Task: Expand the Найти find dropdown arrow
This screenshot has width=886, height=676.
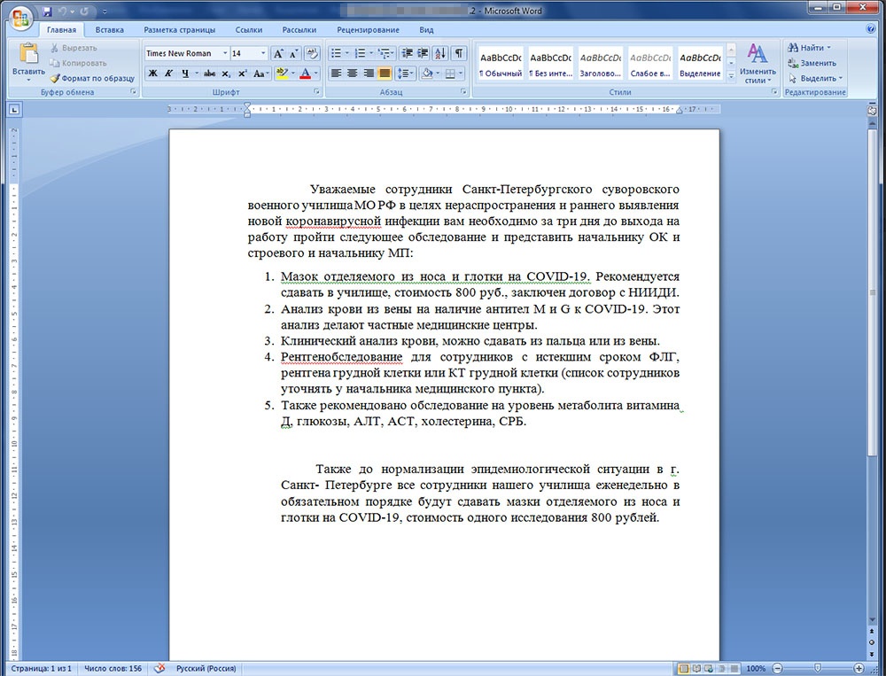Action: pos(829,48)
